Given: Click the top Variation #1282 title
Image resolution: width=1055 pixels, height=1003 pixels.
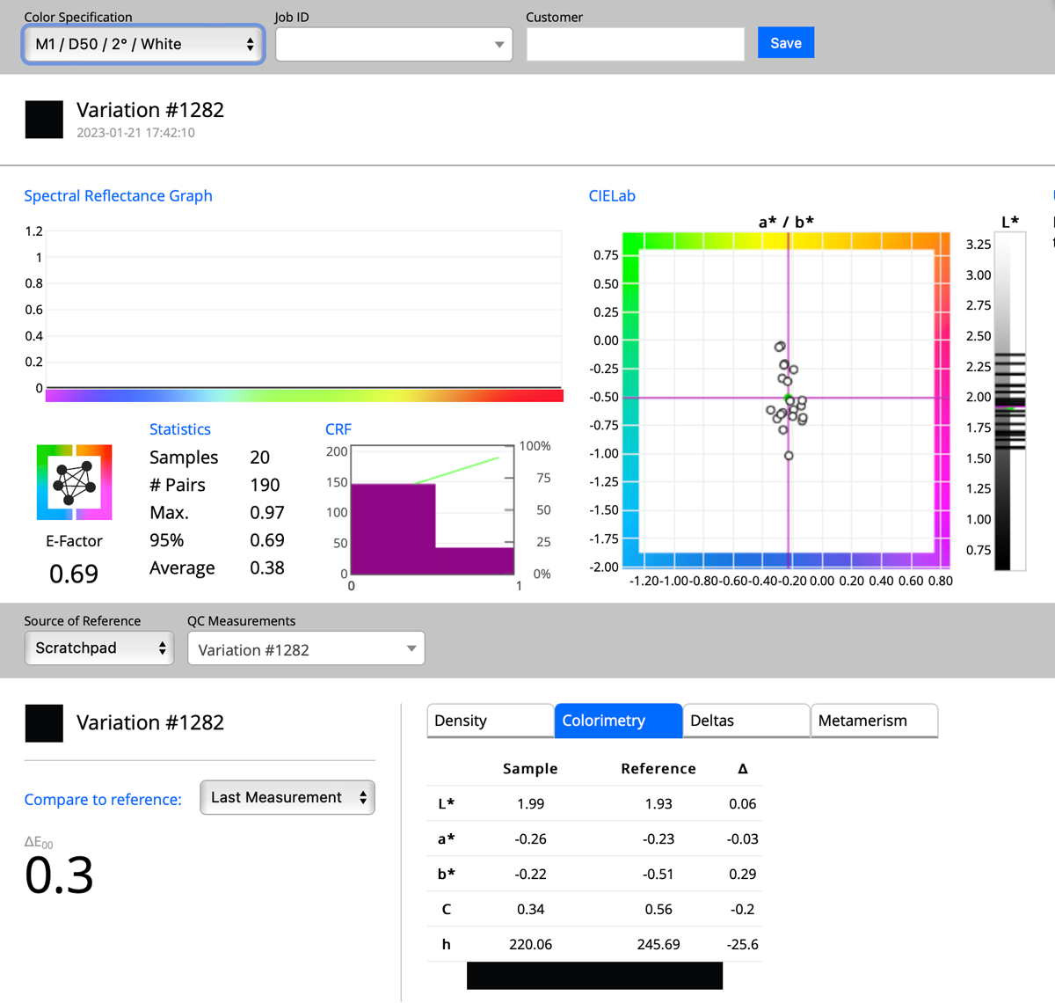Looking at the screenshot, I should tap(150, 110).
